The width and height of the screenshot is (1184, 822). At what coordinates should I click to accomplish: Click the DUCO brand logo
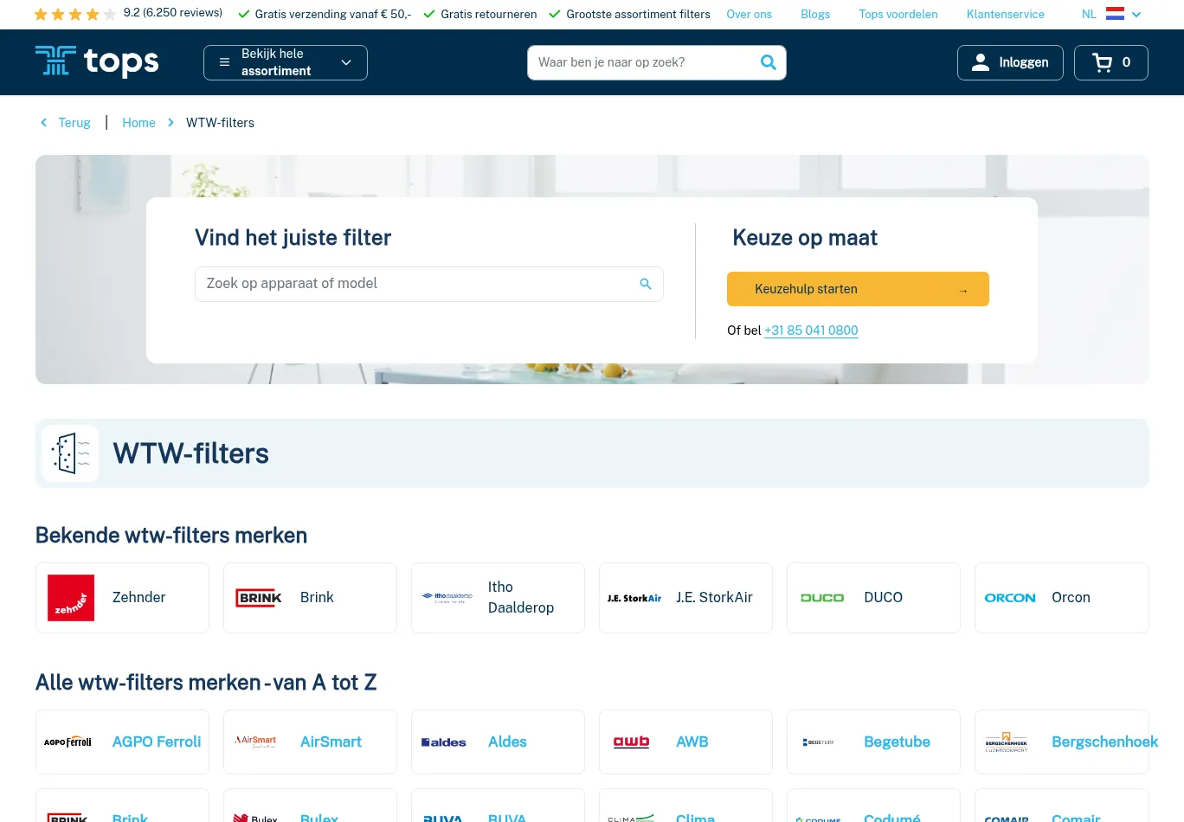pos(821,598)
